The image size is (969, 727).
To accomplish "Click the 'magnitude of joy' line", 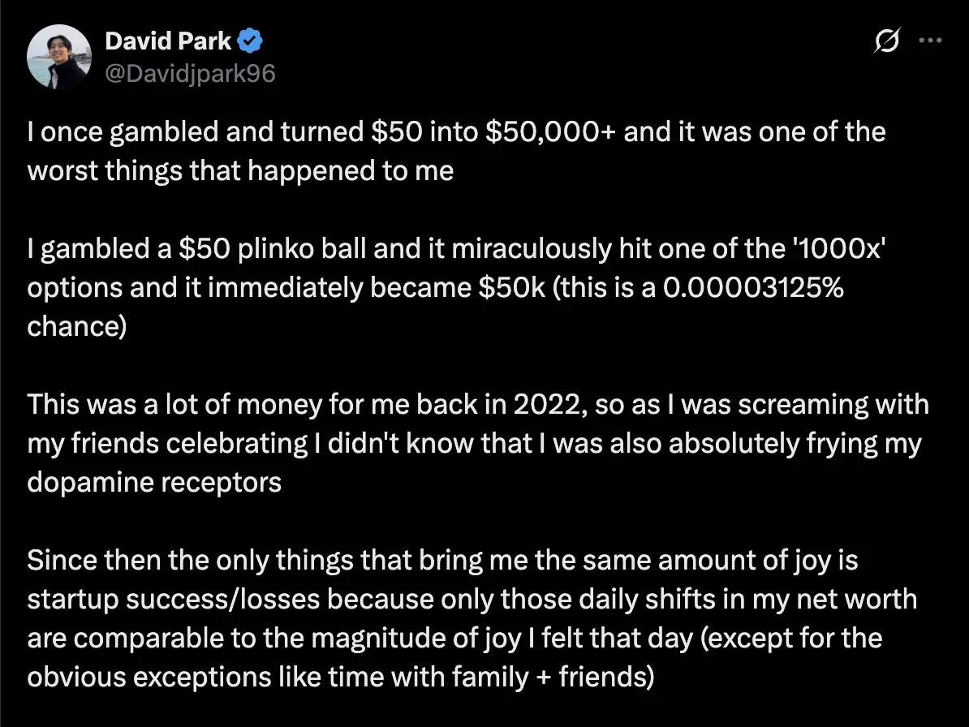I will [x=454, y=639].
